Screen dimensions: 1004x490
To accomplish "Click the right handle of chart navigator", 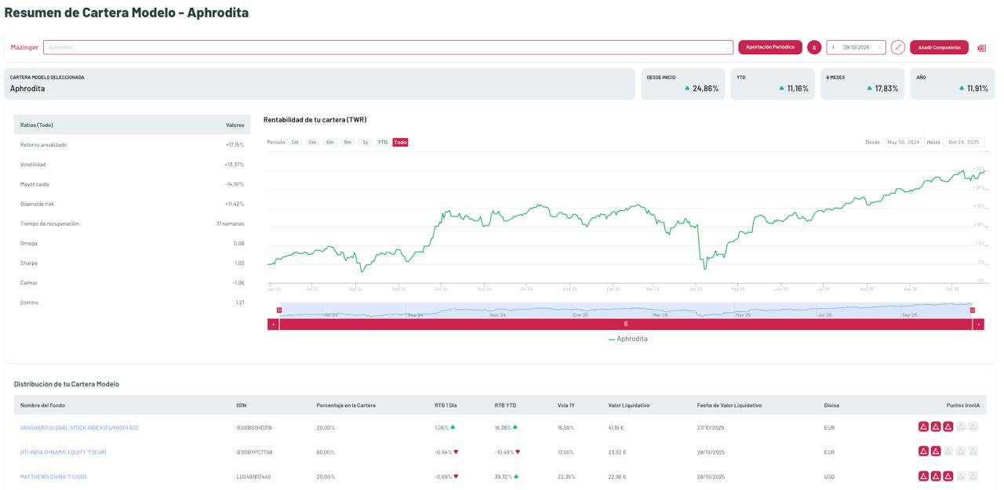I will [x=973, y=310].
